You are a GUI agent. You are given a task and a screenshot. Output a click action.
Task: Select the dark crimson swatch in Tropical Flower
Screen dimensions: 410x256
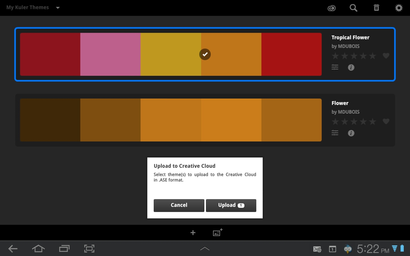50,54
